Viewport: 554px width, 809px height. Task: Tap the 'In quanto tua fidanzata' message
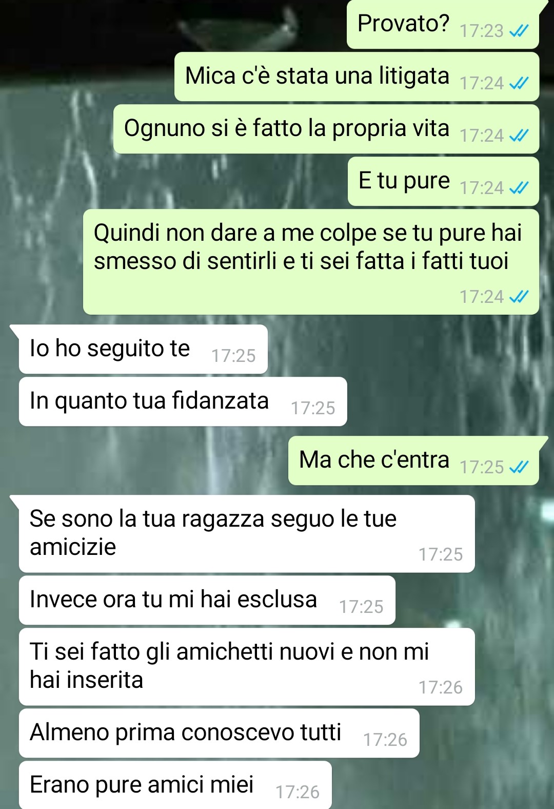coord(183,401)
